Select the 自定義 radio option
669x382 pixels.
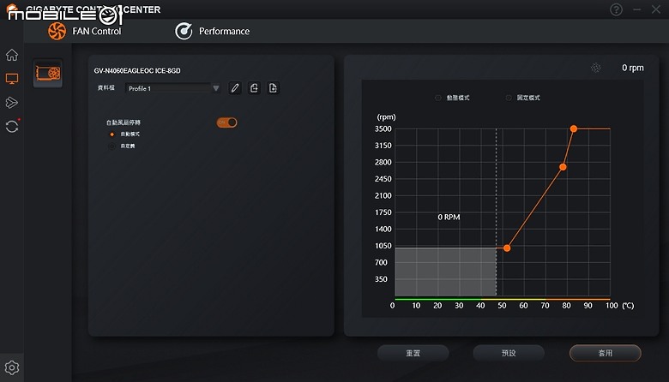(111, 146)
